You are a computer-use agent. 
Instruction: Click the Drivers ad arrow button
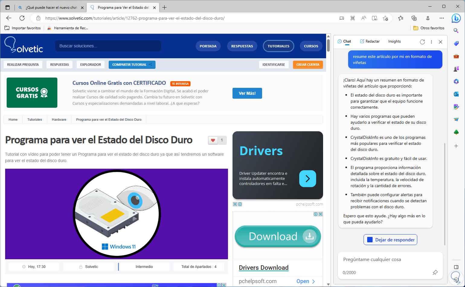pyautogui.click(x=307, y=179)
